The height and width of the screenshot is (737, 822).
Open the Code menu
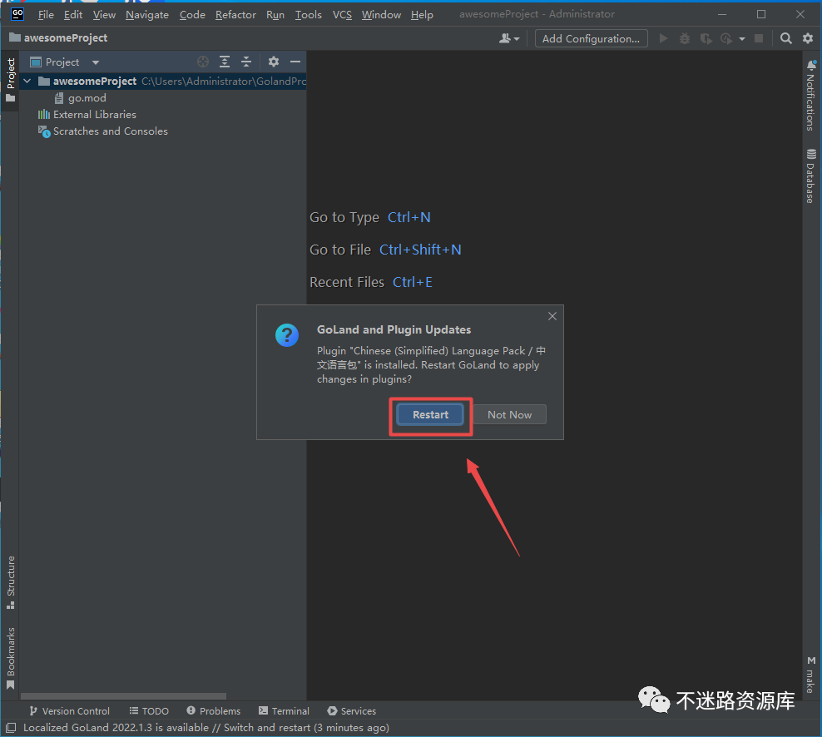(192, 15)
